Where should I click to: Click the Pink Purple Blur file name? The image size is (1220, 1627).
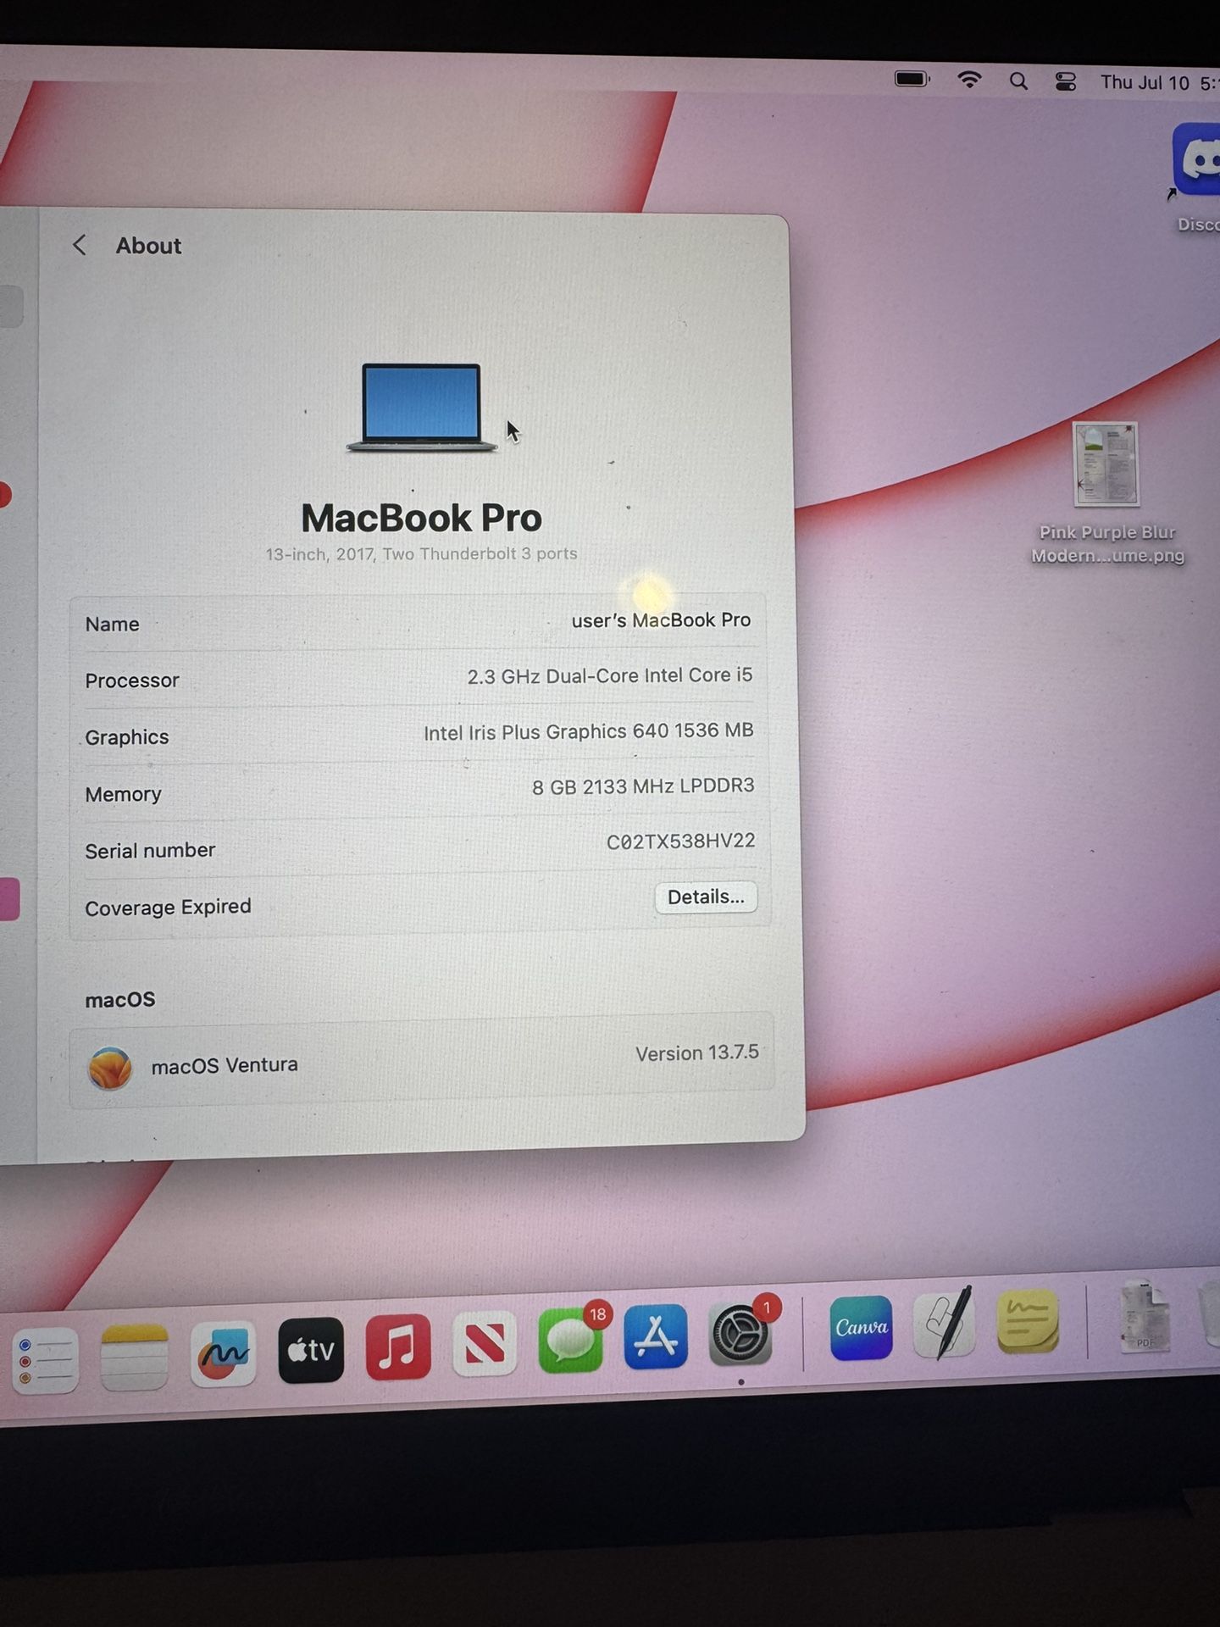[x=1107, y=544]
